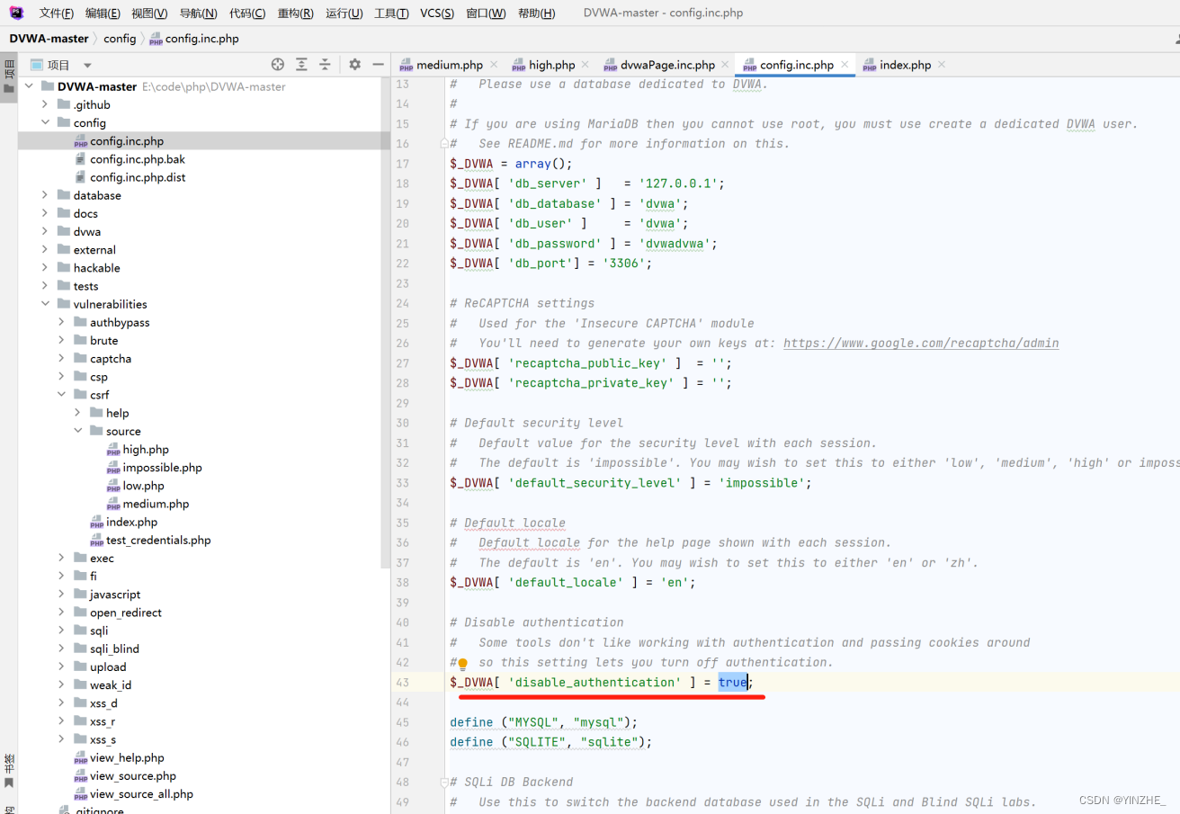Collapse the csrf folder
This screenshot has height=814, width=1180.
[x=62, y=395]
